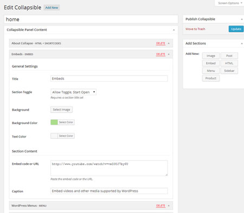Image resolution: width=244 pixels, height=213 pixels.
Task: Delete the About Collapse section
Action: click(160, 43)
